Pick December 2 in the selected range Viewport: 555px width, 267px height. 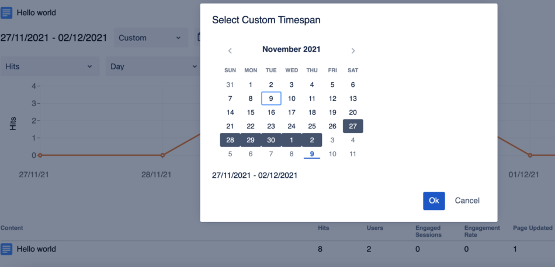[x=312, y=140]
